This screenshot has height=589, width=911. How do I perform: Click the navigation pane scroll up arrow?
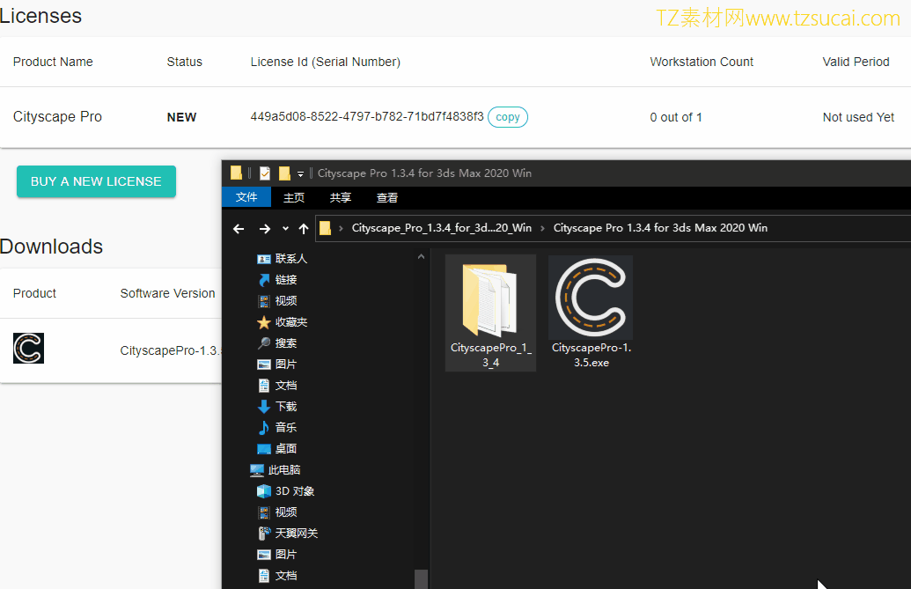pos(422,257)
